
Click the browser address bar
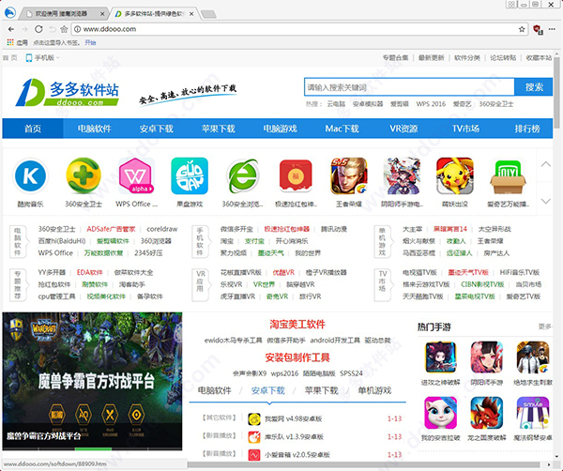300,29
